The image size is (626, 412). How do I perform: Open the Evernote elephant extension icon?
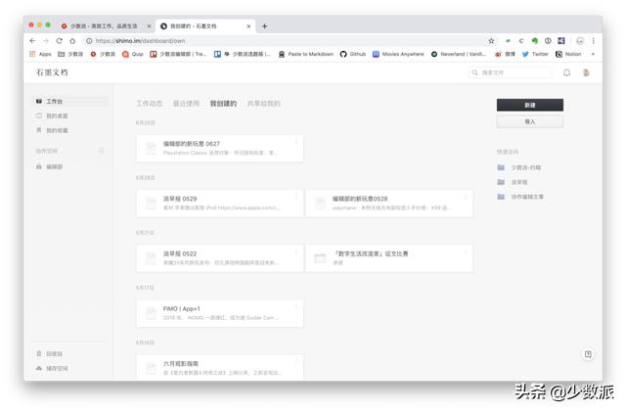(x=535, y=41)
